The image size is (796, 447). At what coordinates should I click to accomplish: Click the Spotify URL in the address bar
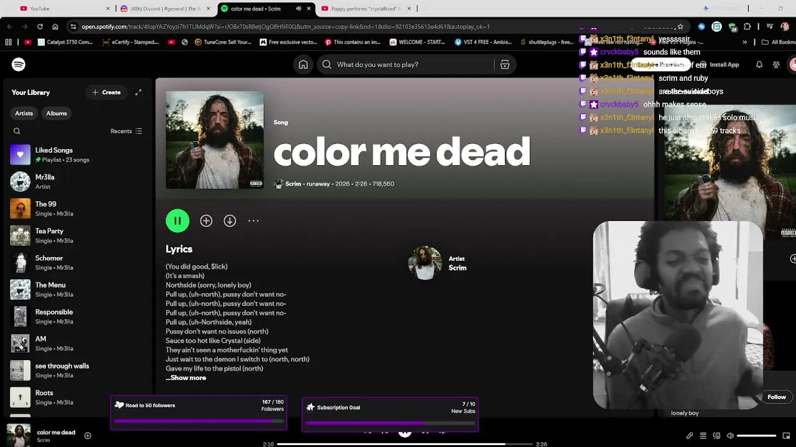pyautogui.click(x=285, y=27)
